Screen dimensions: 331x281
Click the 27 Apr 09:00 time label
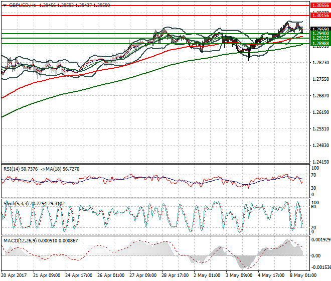click(143, 275)
